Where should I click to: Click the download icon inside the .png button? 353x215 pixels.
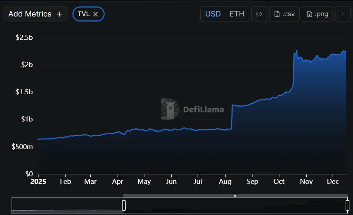(309, 14)
